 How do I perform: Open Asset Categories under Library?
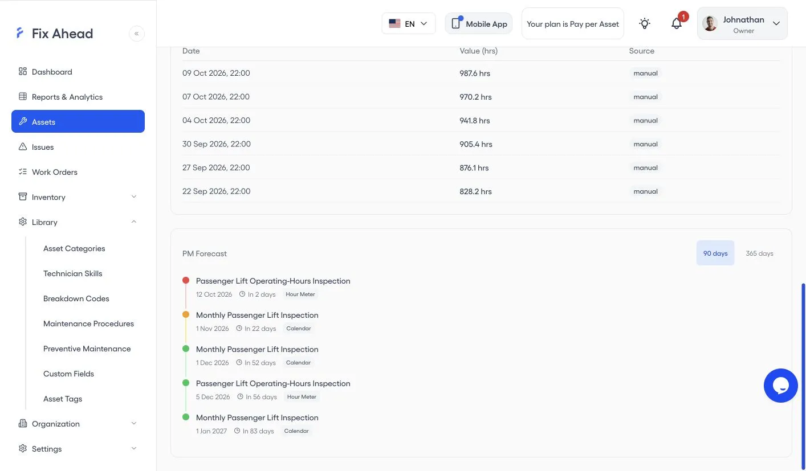pyautogui.click(x=74, y=248)
